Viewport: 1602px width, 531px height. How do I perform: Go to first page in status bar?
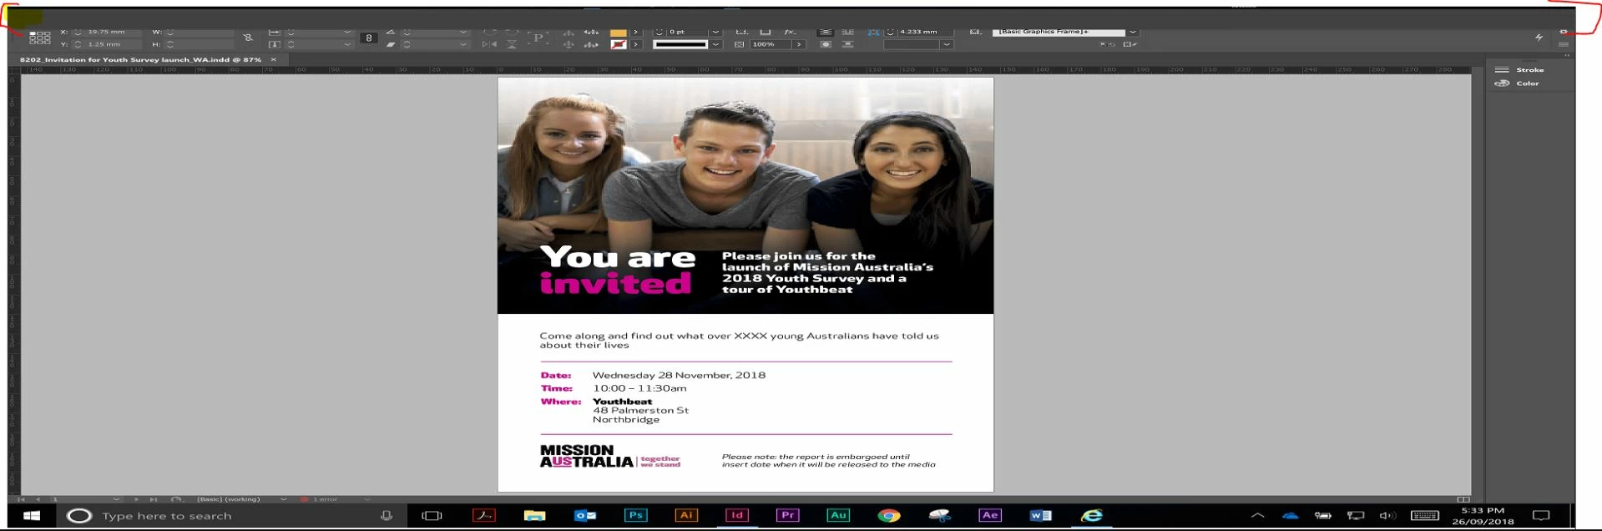[x=22, y=499]
